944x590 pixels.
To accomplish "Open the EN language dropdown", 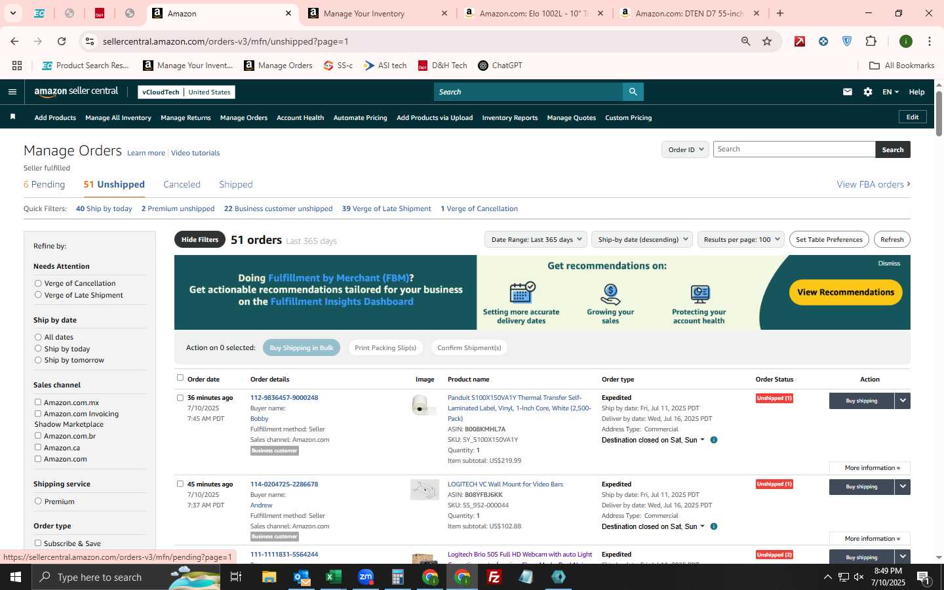I will [890, 92].
